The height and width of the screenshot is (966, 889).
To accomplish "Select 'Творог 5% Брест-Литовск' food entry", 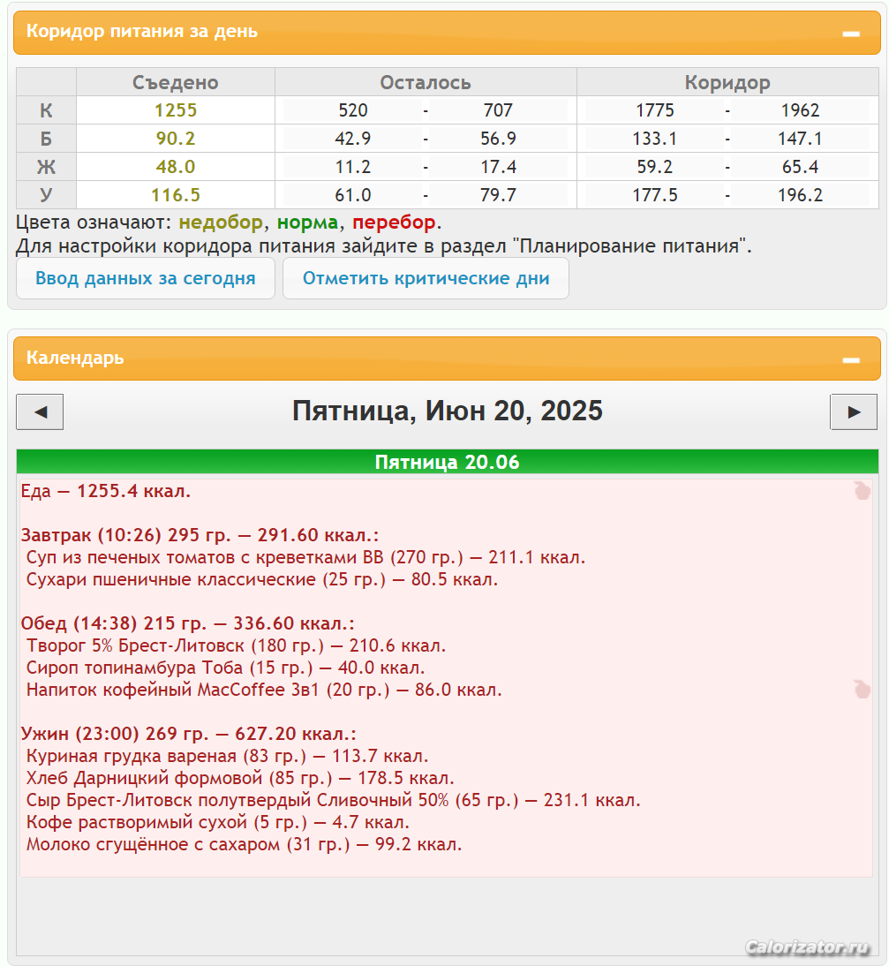I will pos(236,645).
